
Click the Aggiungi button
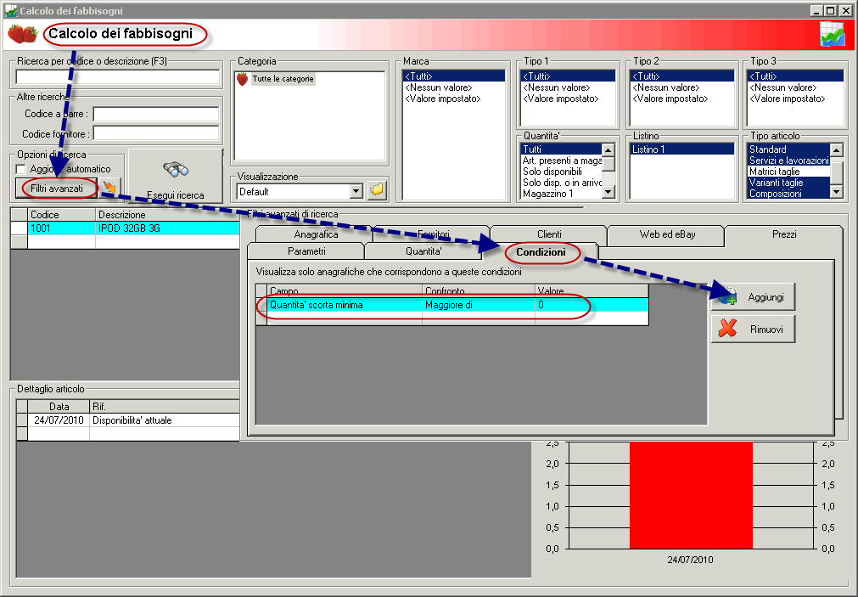pos(754,297)
